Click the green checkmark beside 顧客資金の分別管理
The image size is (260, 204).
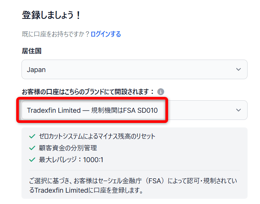pyautogui.click(x=32, y=148)
